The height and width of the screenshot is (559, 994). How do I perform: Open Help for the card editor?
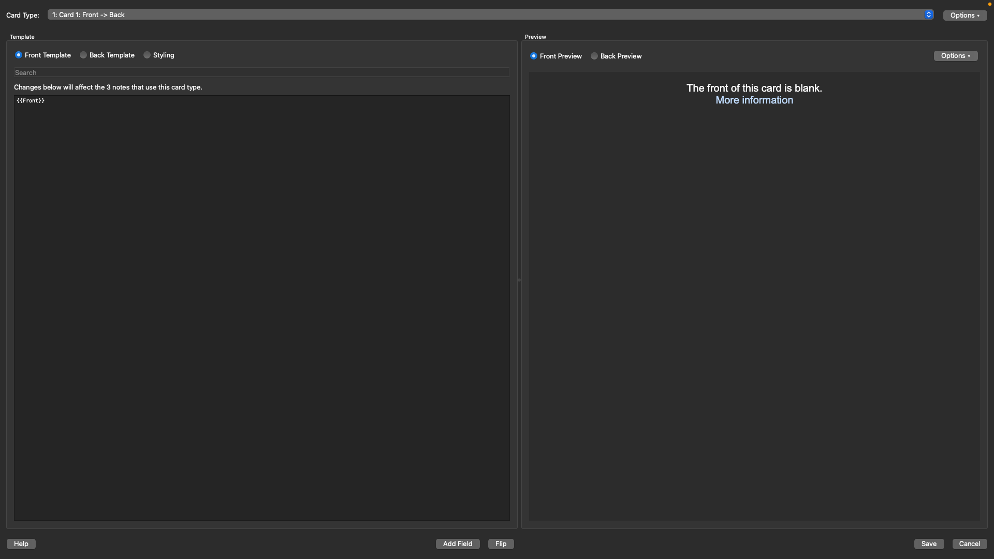pos(20,543)
